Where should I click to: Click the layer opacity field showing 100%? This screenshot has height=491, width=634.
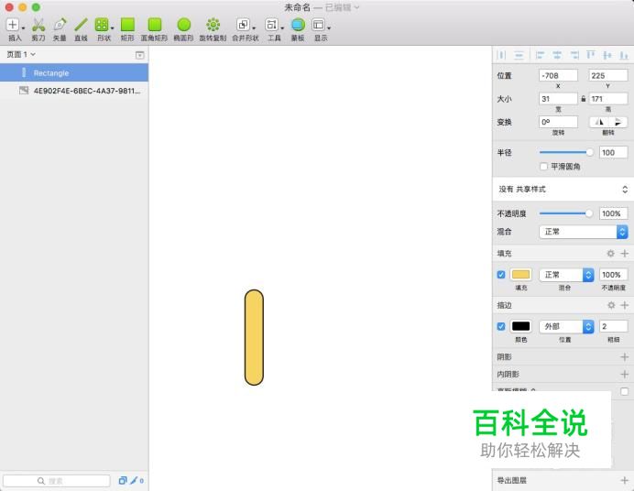click(613, 213)
